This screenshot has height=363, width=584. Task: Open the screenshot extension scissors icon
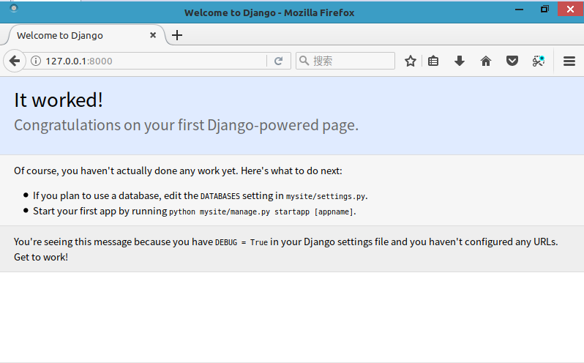[539, 61]
